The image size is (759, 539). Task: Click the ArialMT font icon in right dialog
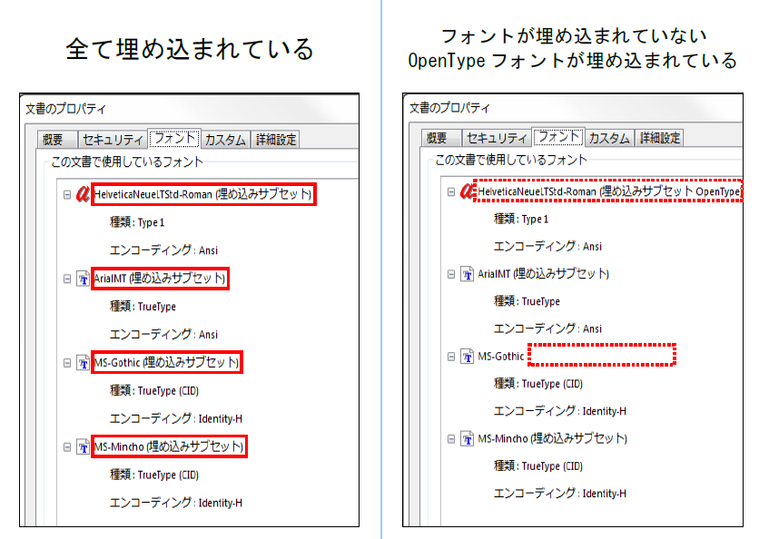[x=467, y=274]
